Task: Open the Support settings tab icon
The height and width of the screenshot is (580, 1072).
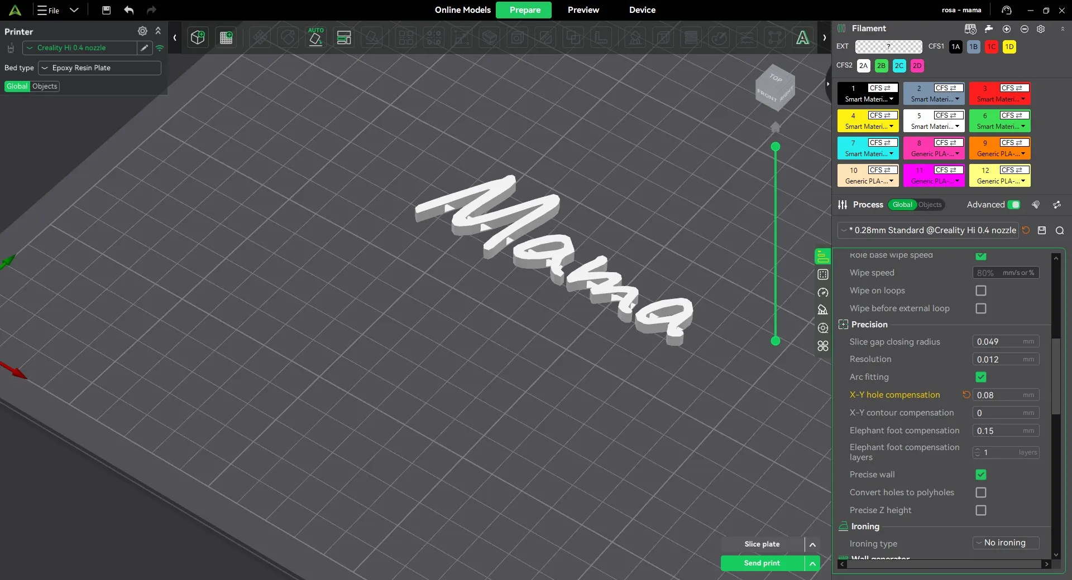Action: 823,310
